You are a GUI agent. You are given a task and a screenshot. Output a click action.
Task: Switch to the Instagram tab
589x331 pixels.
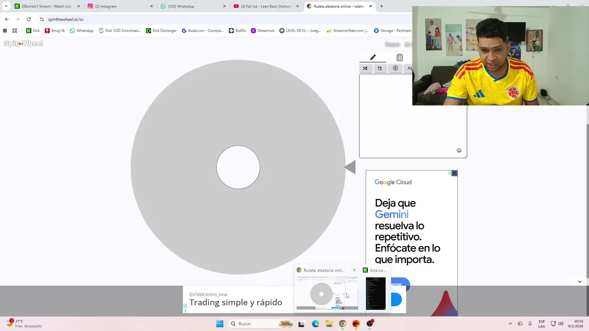(x=121, y=6)
